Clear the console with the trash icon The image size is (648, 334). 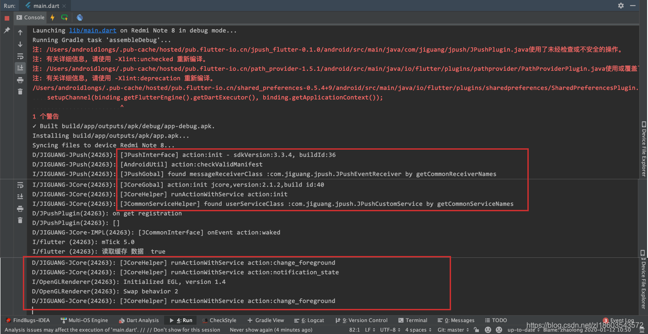click(x=20, y=90)
